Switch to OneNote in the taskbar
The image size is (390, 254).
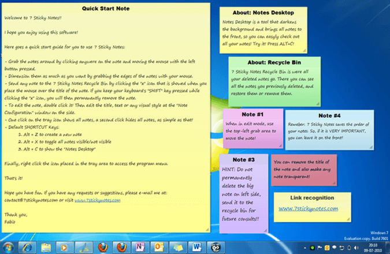pos(139,246)
